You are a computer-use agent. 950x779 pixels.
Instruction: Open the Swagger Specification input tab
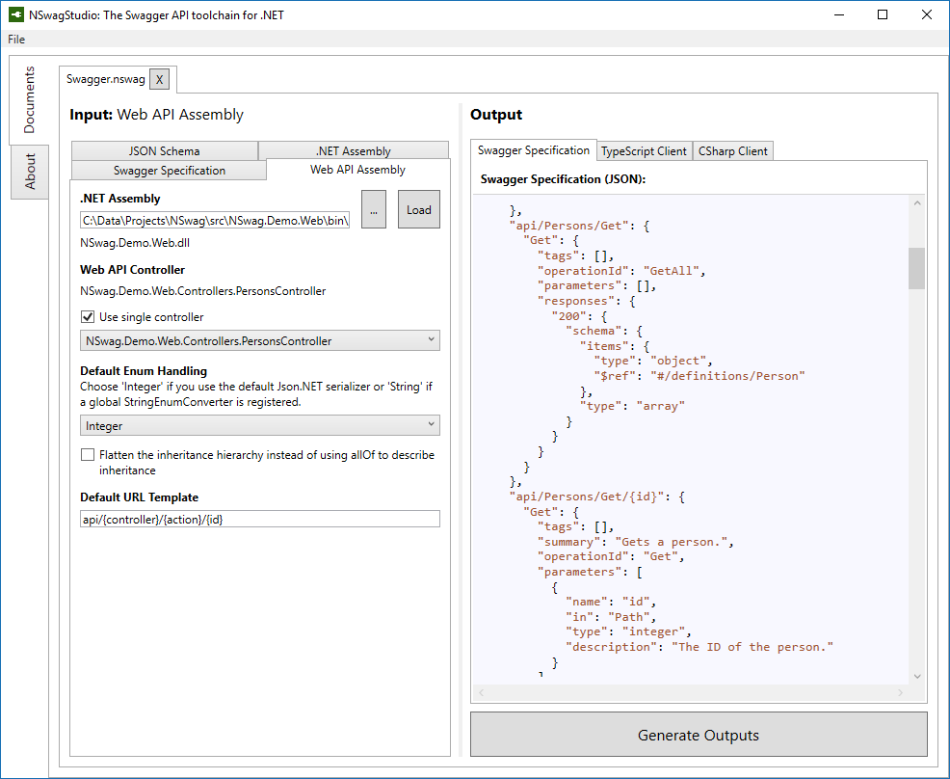pyautogui.click(x=169, y=171)
